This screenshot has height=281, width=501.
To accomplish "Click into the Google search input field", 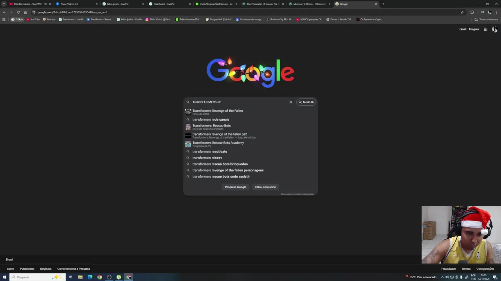I will click(239, 102).
